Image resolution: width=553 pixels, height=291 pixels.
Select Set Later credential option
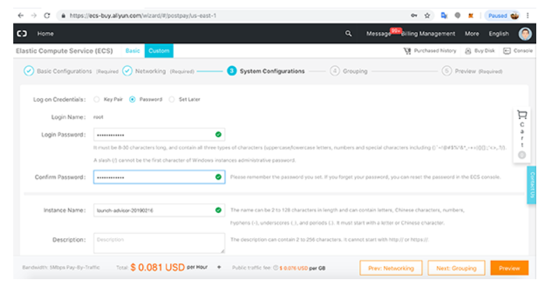tap(172, 100)
